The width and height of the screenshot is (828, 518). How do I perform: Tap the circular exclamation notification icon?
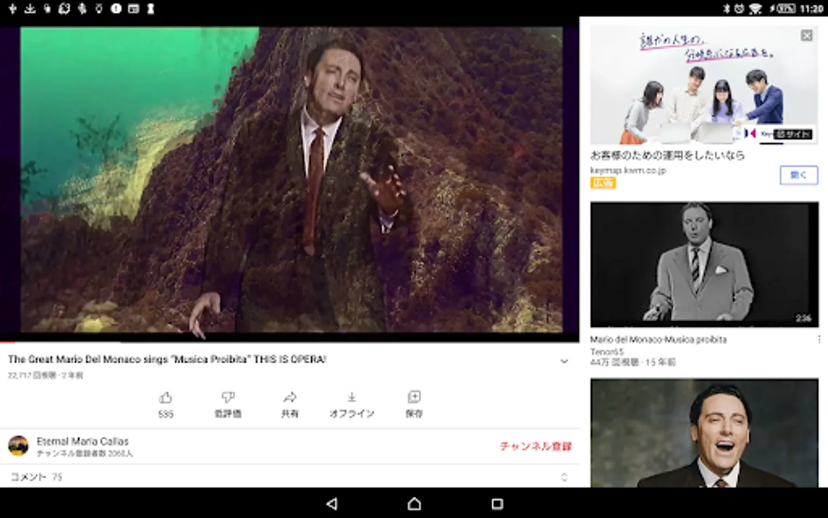[116, 9]
